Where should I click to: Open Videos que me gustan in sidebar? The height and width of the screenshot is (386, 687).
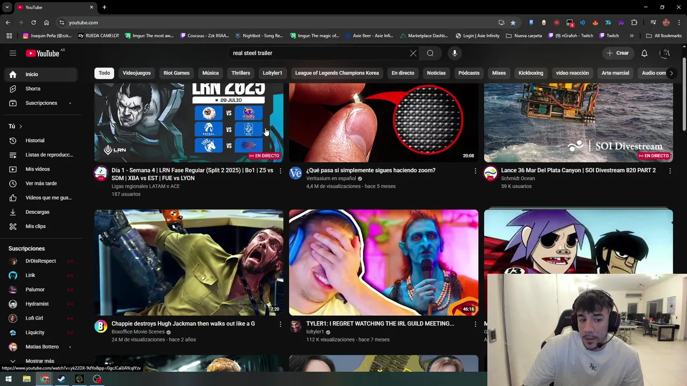coord(40,198)
